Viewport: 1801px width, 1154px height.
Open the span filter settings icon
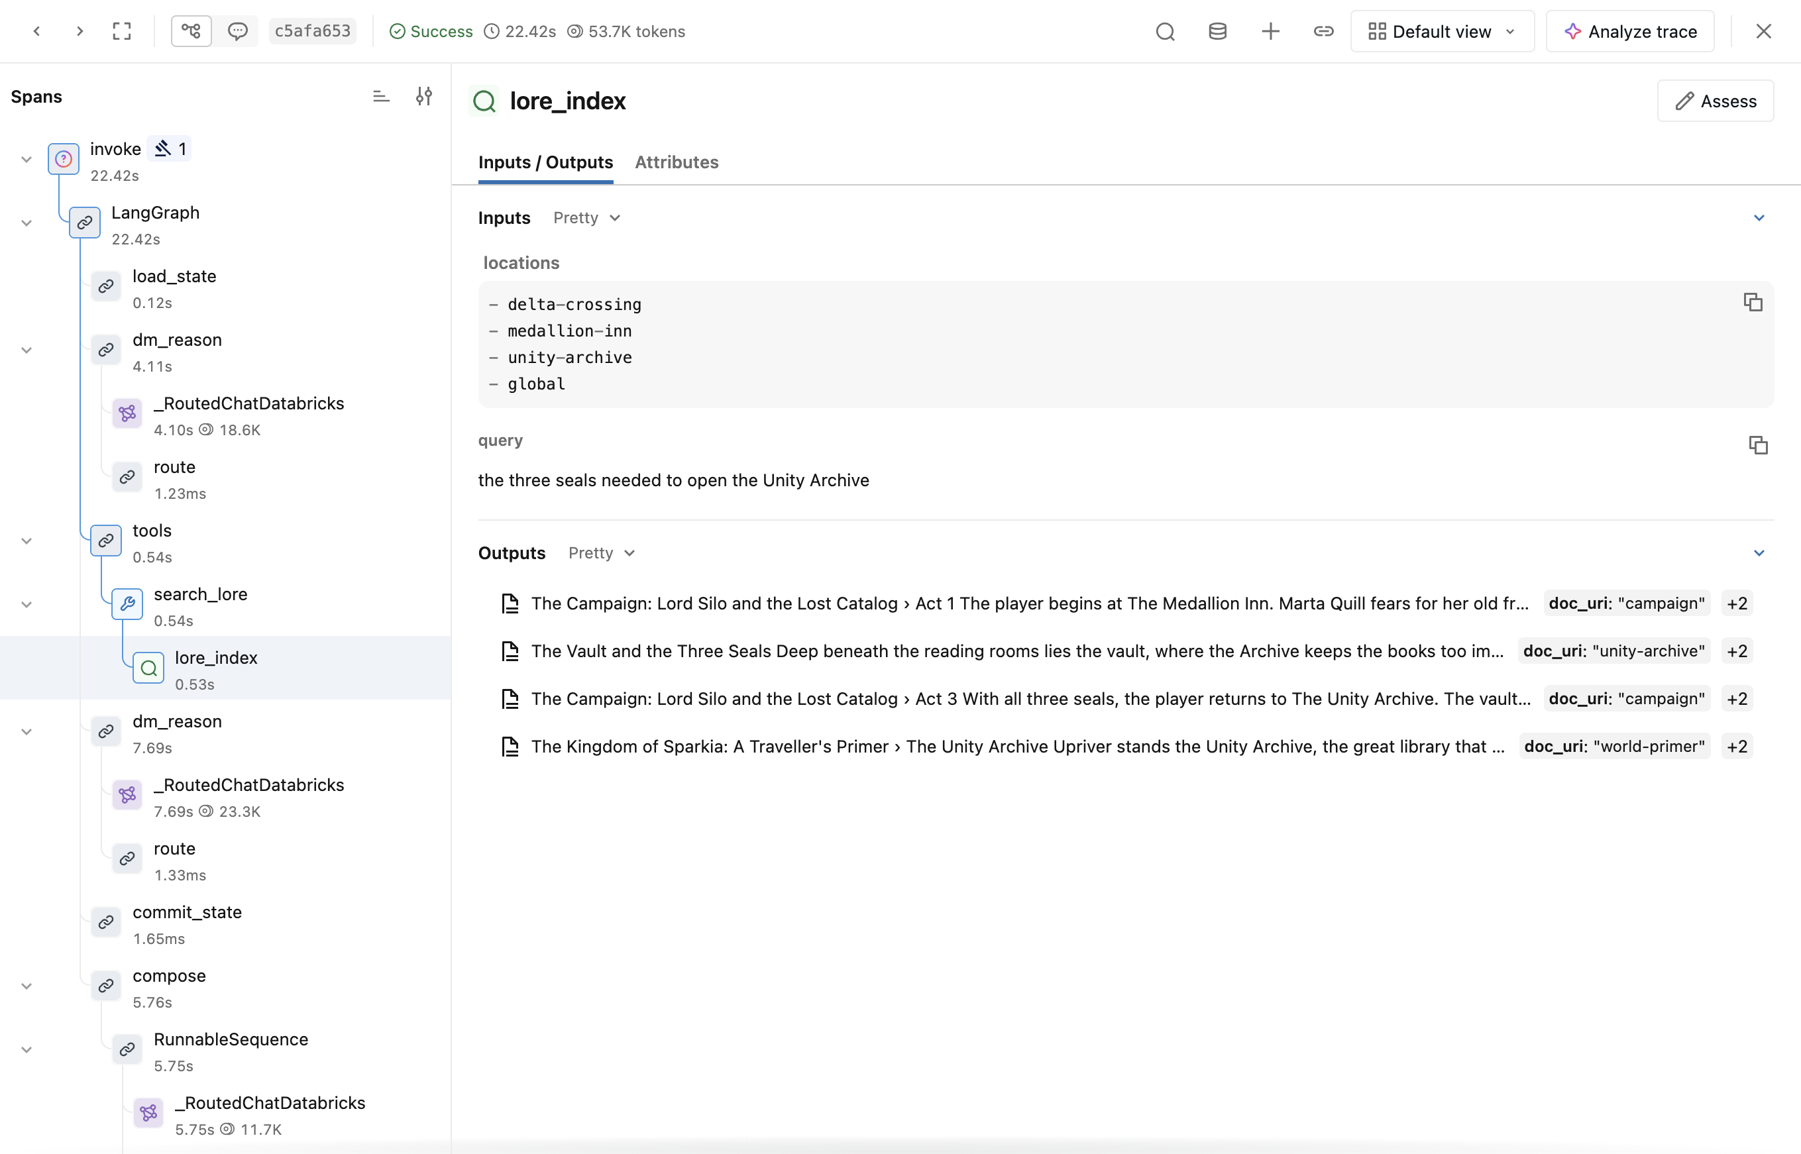pyautogui.click(x=424, y=97)
